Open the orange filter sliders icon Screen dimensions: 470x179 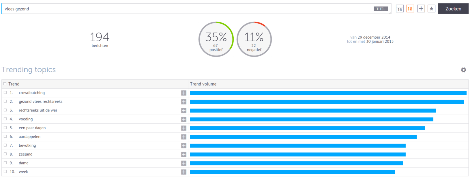(x=410, y=9)
